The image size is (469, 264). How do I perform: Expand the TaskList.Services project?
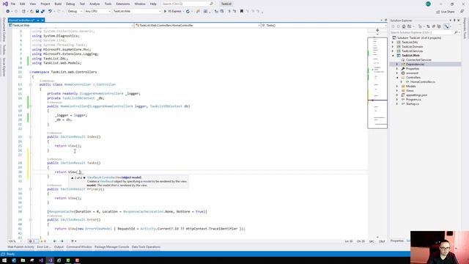(x=393, y=51)
